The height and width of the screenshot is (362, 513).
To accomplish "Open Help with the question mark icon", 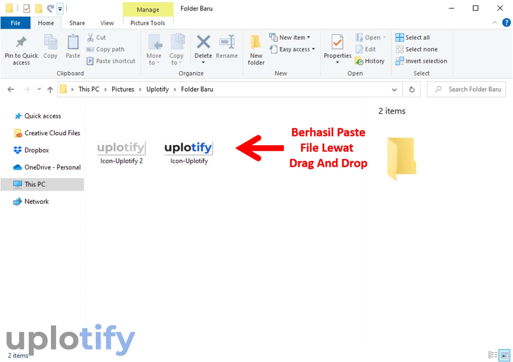I will tap(506, 22).
